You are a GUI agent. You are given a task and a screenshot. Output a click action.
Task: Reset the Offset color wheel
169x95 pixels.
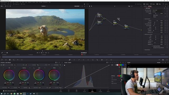(x=60, y=68)
